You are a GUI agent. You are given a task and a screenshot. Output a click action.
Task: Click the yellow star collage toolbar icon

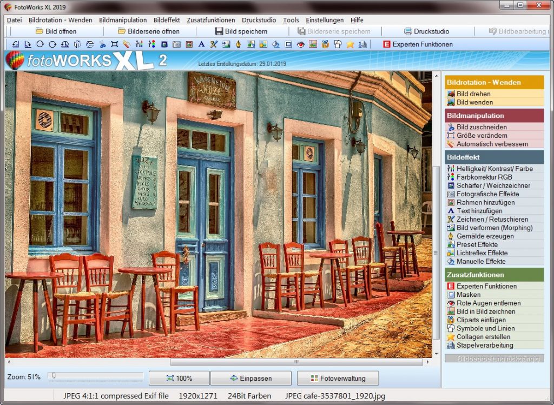[350, 44]
